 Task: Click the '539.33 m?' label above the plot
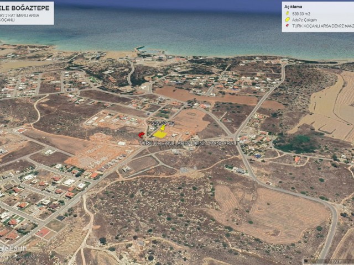click(163, 123)
